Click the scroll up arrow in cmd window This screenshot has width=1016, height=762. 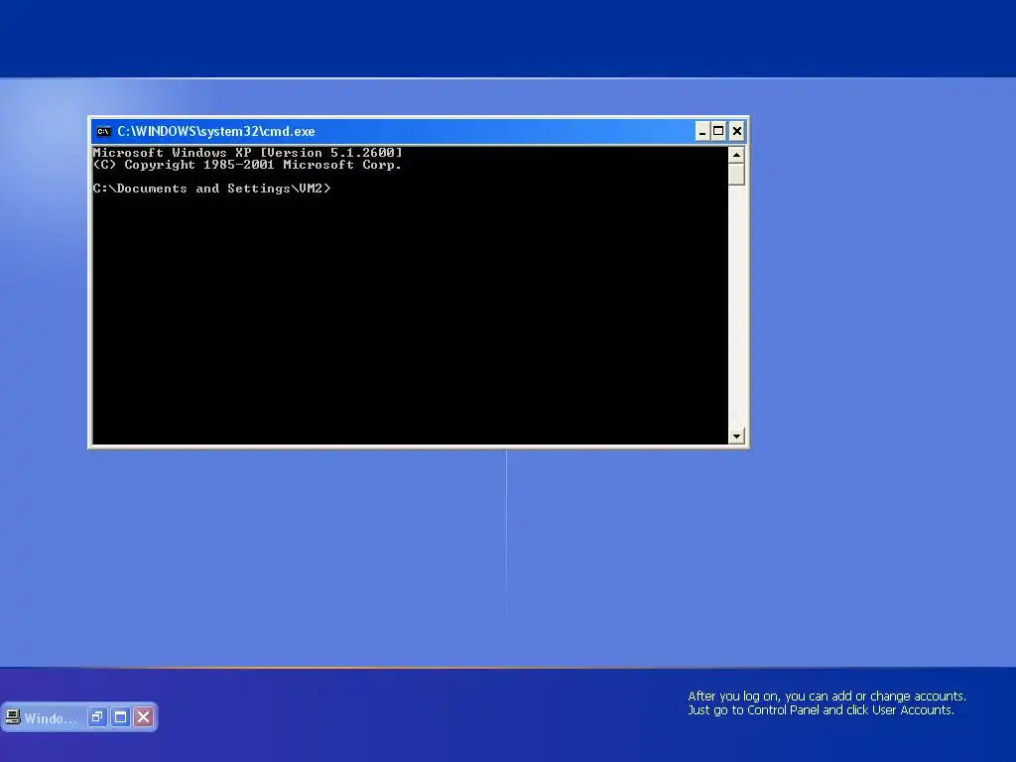[736, 155]
